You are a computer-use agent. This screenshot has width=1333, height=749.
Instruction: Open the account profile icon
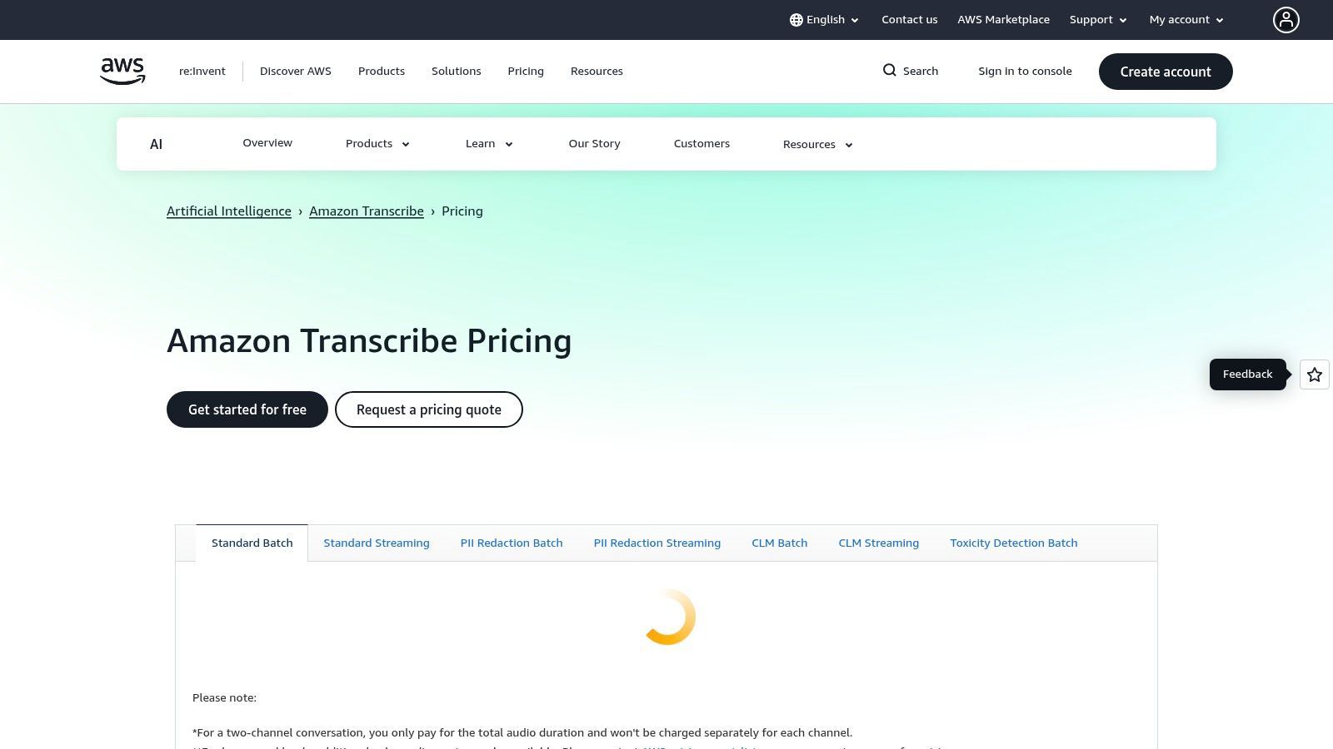coord(1286,19)
